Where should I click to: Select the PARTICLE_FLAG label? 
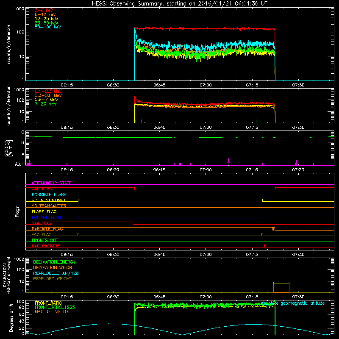pyautogui.click(x=47, y=229)
